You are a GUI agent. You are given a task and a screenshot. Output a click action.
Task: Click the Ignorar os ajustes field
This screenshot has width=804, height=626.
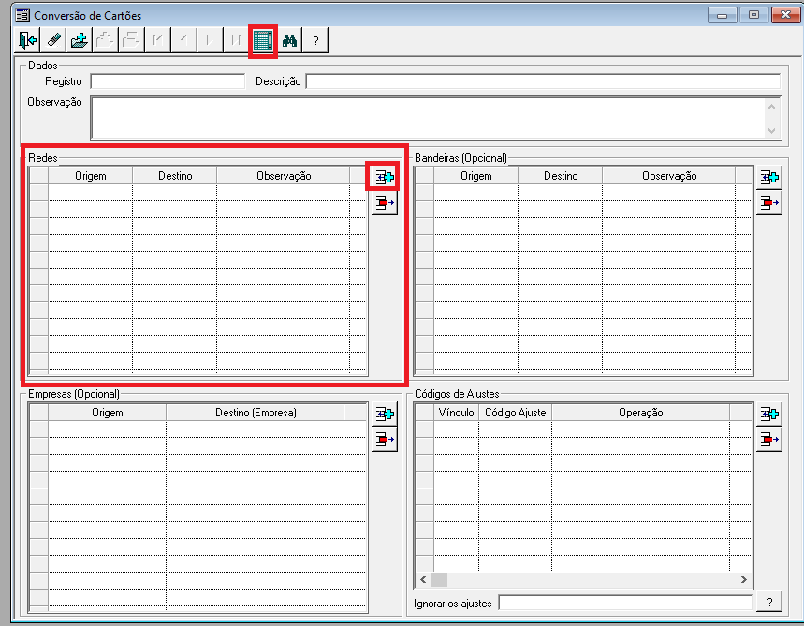coord(625,603)
